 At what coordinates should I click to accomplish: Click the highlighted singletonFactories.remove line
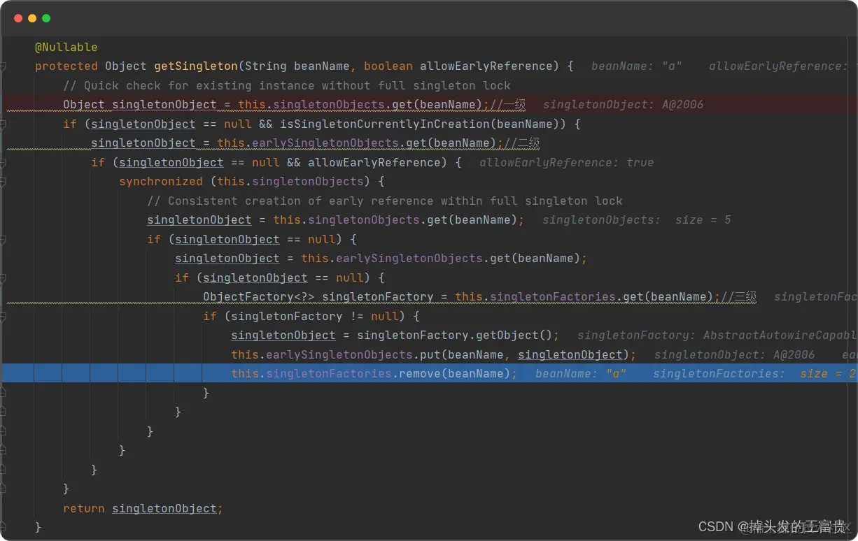coord(429,374)
